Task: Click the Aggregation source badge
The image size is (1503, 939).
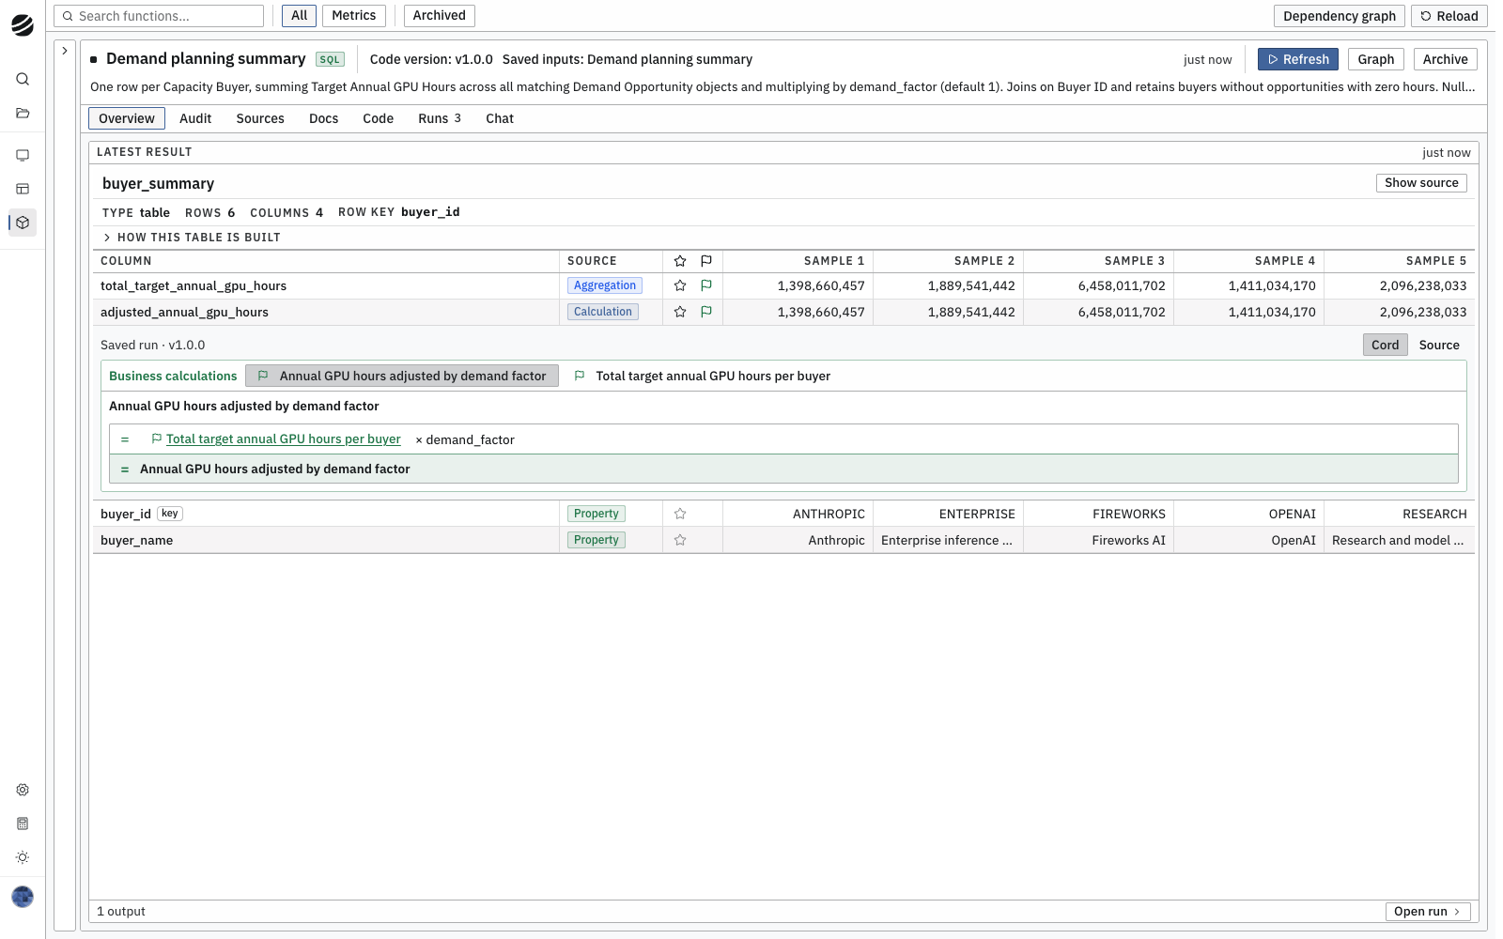Action: pyautogui.click(x=605, y=285)
